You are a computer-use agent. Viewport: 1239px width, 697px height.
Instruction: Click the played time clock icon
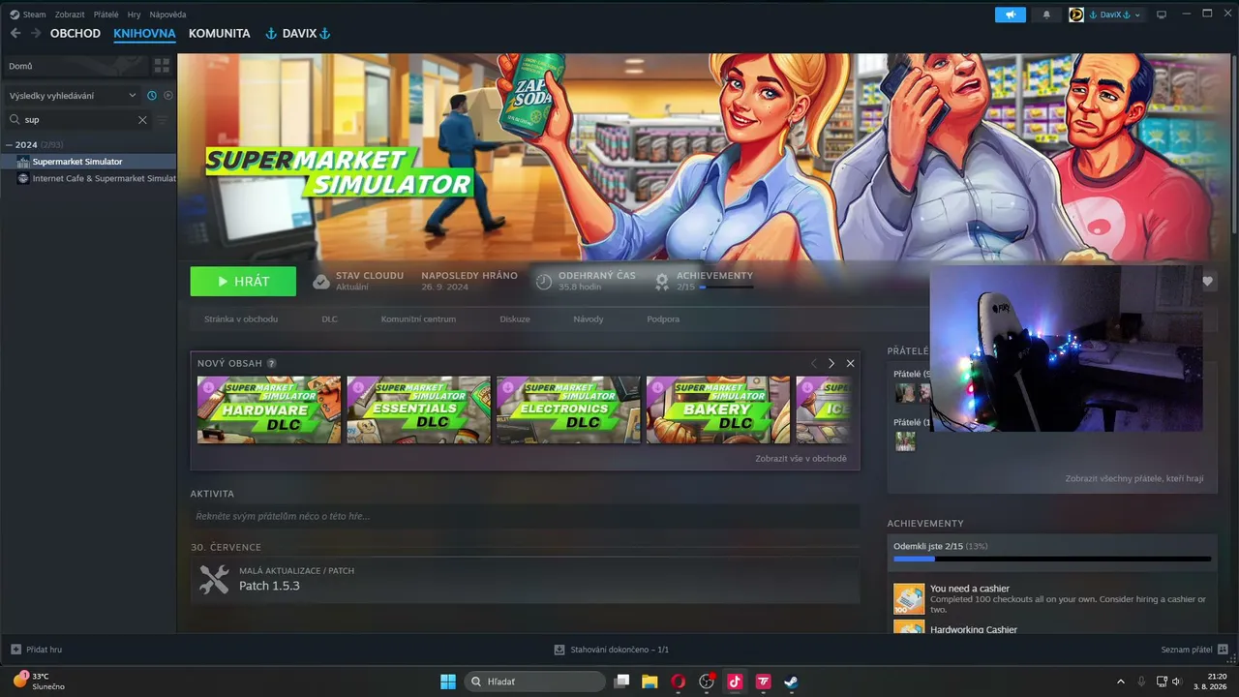click(544, 282)
